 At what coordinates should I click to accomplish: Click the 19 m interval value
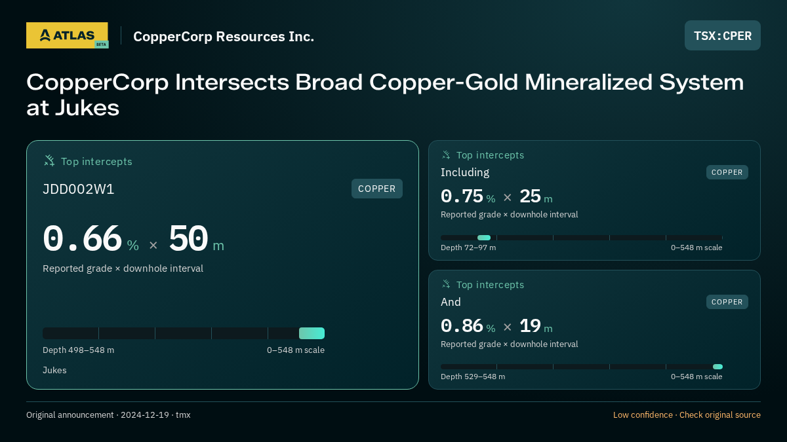coord(536,326)
